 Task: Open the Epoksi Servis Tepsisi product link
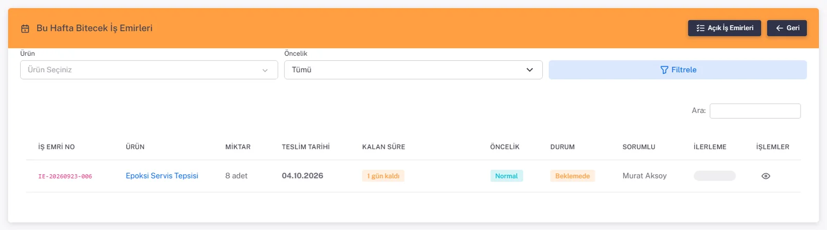(x=162, y=176)
